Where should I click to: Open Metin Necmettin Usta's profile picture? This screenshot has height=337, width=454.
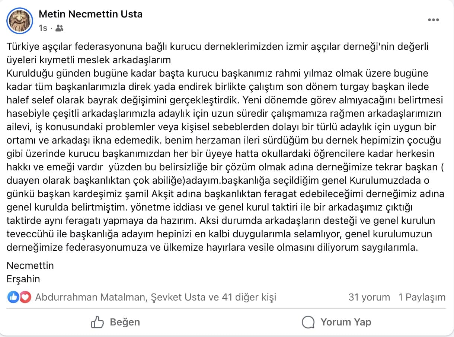[x=20, y=20]
